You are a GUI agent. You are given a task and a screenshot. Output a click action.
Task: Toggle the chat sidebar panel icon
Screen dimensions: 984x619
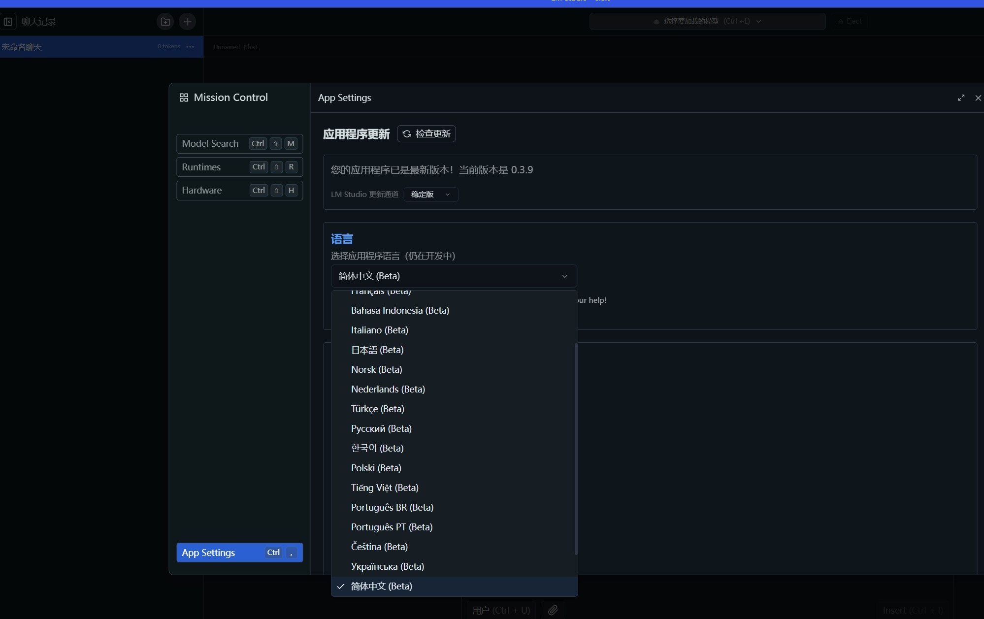(8, 22)
